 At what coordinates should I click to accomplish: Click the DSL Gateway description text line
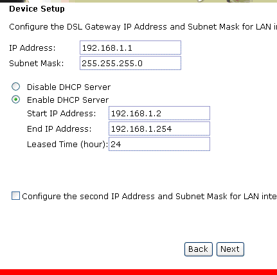point(143,27)
